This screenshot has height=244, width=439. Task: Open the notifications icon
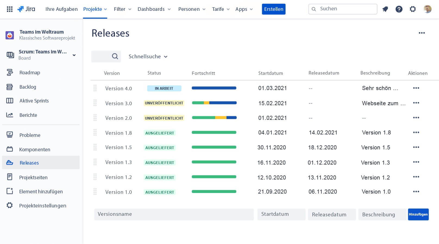(385, 9)
